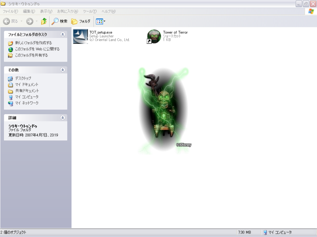Image resolution: width=317 pixels, height=237 pixels.
Task: Click the network globe icon
Action: point(11,103)
